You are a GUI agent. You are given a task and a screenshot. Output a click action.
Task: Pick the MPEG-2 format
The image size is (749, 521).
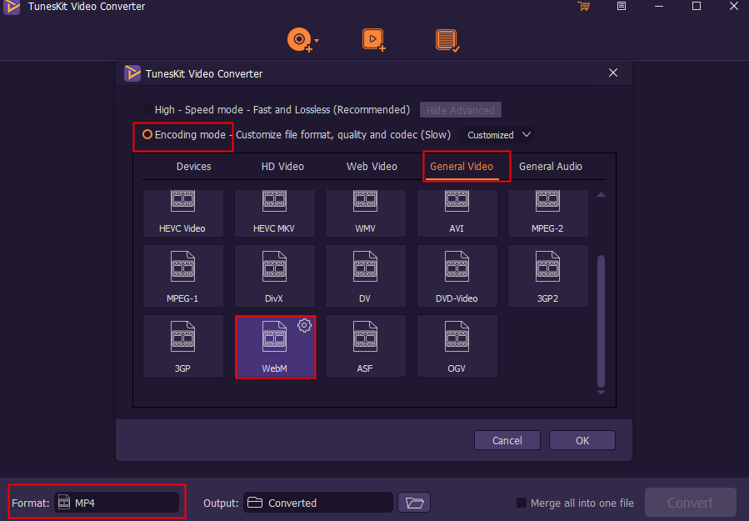(x=548, y=213)
